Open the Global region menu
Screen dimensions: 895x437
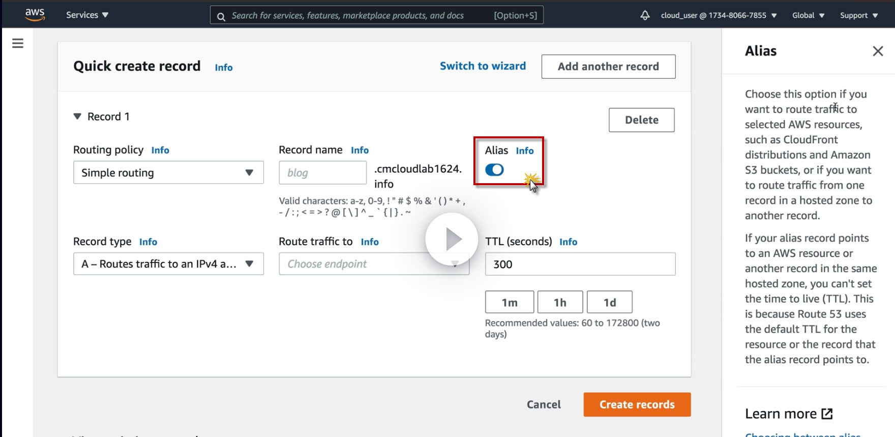[x=808, y=15]
